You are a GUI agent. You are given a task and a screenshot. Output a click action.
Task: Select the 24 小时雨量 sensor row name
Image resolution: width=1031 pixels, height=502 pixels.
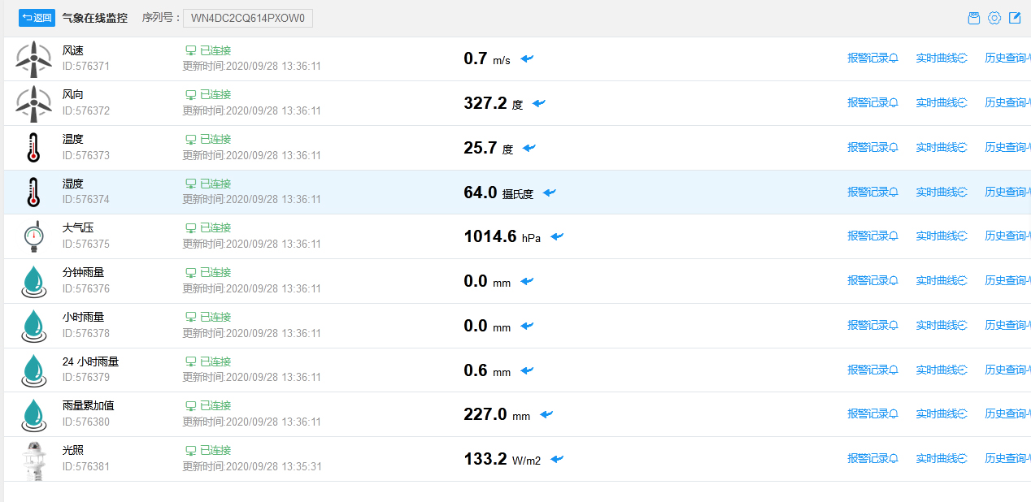click(90, 361)
